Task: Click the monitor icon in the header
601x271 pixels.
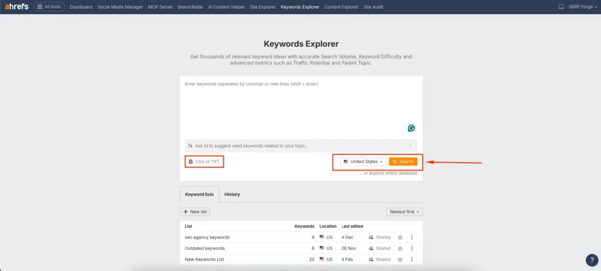Action: [x=561, y=7]
